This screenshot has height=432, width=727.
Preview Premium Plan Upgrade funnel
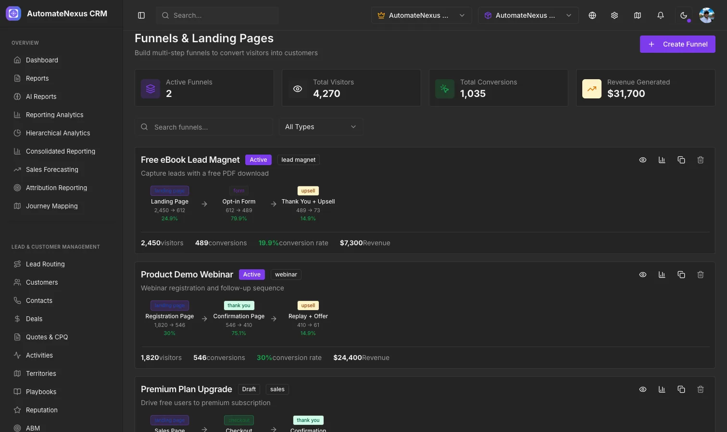(x=643, y=389)
